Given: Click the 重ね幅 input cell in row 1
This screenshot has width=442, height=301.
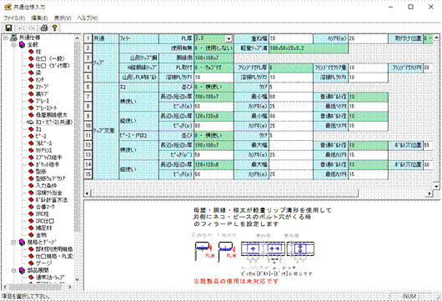Looking at the screenshot, I should (x=291, y=38).
